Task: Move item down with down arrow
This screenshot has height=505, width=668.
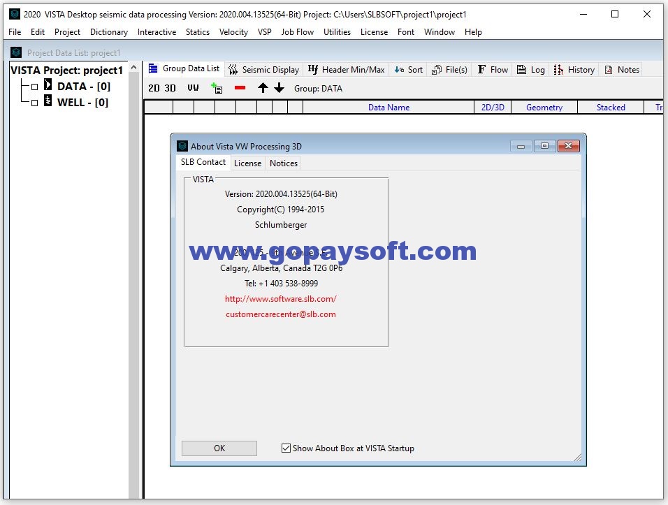Action: click(x=279, y=88)
